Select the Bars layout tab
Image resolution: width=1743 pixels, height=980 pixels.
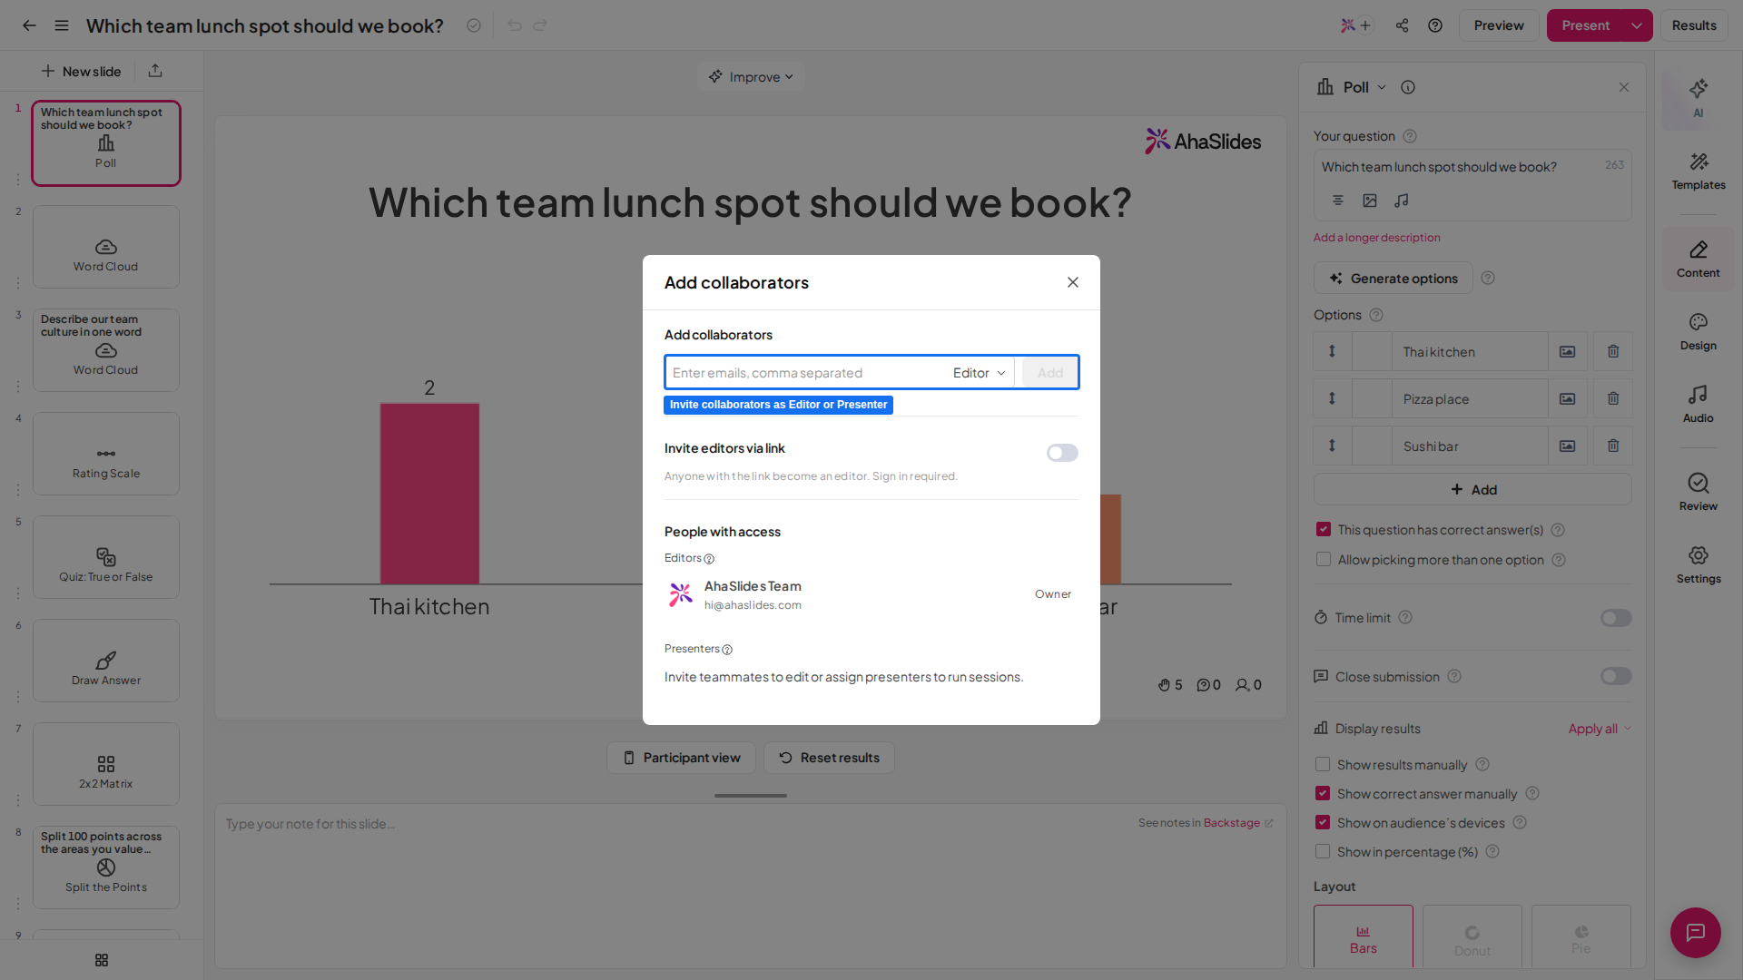(1363, 936)
